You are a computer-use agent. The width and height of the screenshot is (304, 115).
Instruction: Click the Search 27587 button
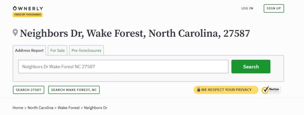(x=28, y=90)
